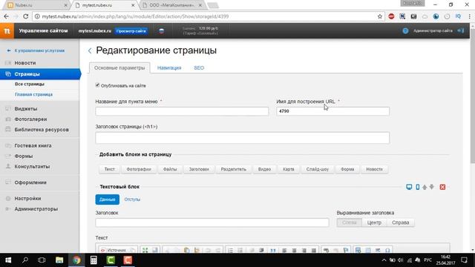Align heading to the right (Справа)

(x=401, y=222)
